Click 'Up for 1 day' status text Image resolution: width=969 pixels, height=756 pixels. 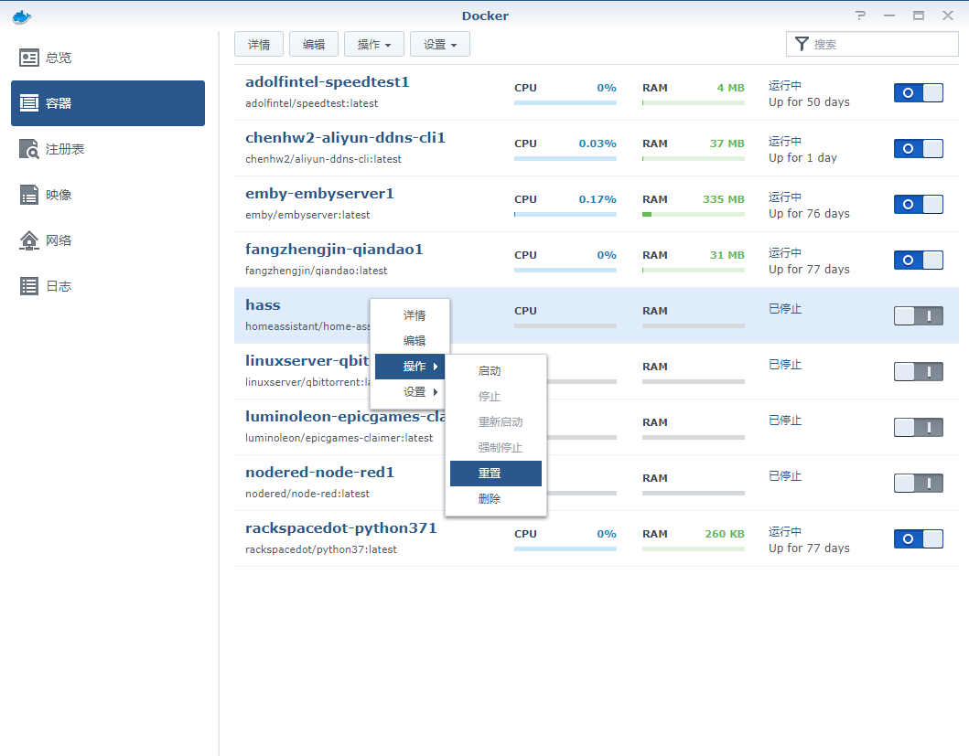(x=802, y=158)
